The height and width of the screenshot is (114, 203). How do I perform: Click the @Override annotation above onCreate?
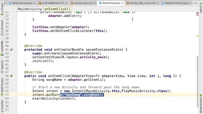pos(33,46)
